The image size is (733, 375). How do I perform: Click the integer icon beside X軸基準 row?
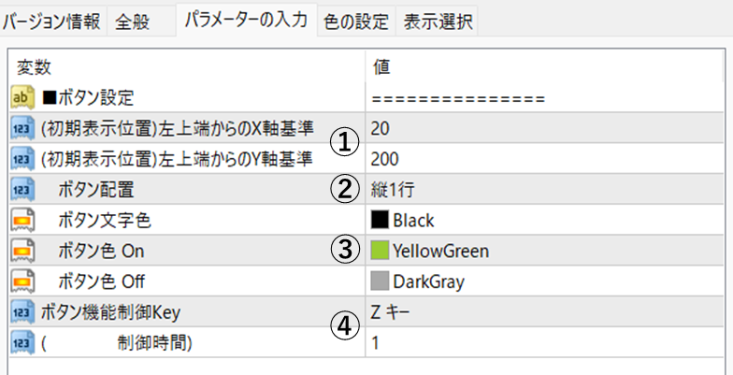click(x=22, y=127)
